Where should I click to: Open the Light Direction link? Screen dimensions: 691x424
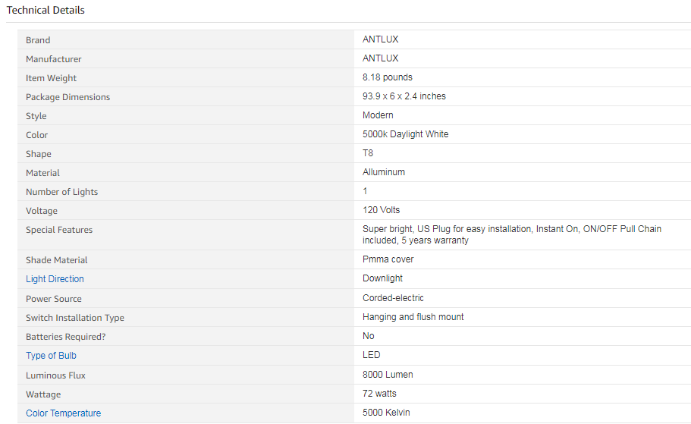click(x=55, y=279)
